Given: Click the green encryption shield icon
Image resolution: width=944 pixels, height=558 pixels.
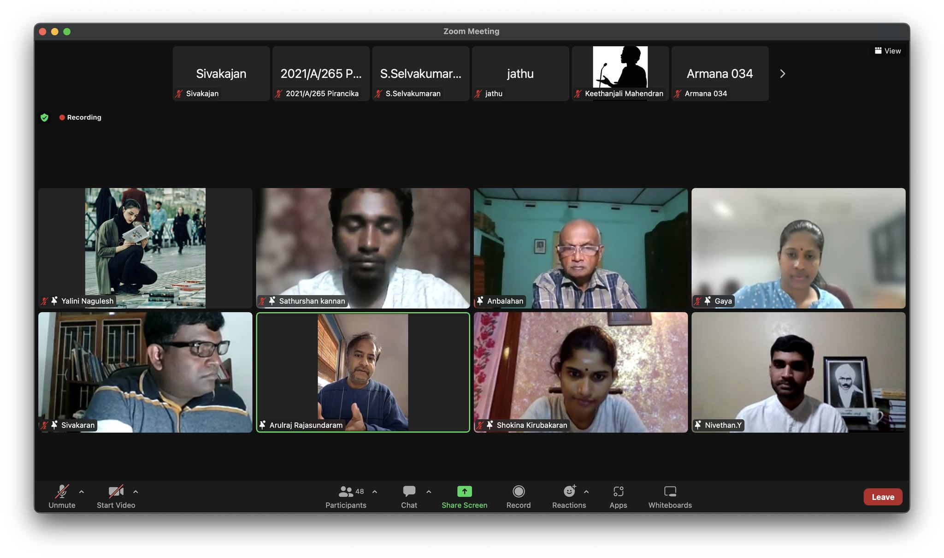Looking at the screenshot, I should [x=44, y=118].
